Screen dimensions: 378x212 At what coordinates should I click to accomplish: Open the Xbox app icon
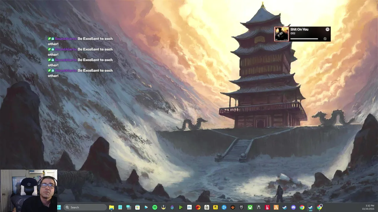[250, 207]
